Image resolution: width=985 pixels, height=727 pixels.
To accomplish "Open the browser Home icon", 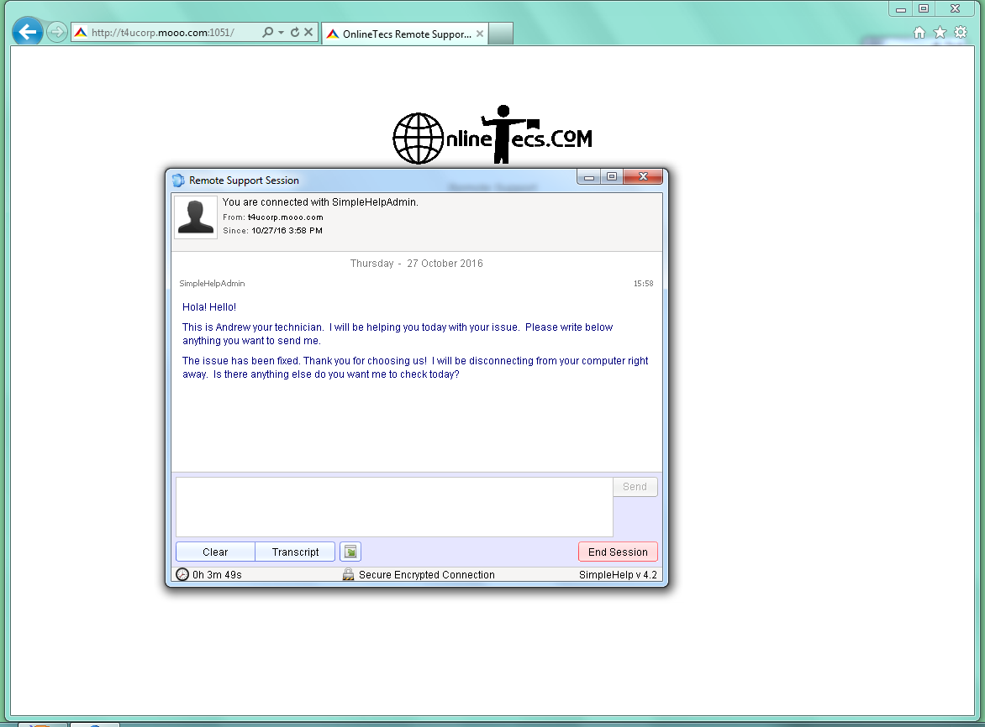I will pyautogui.click(x=919, y=33).
